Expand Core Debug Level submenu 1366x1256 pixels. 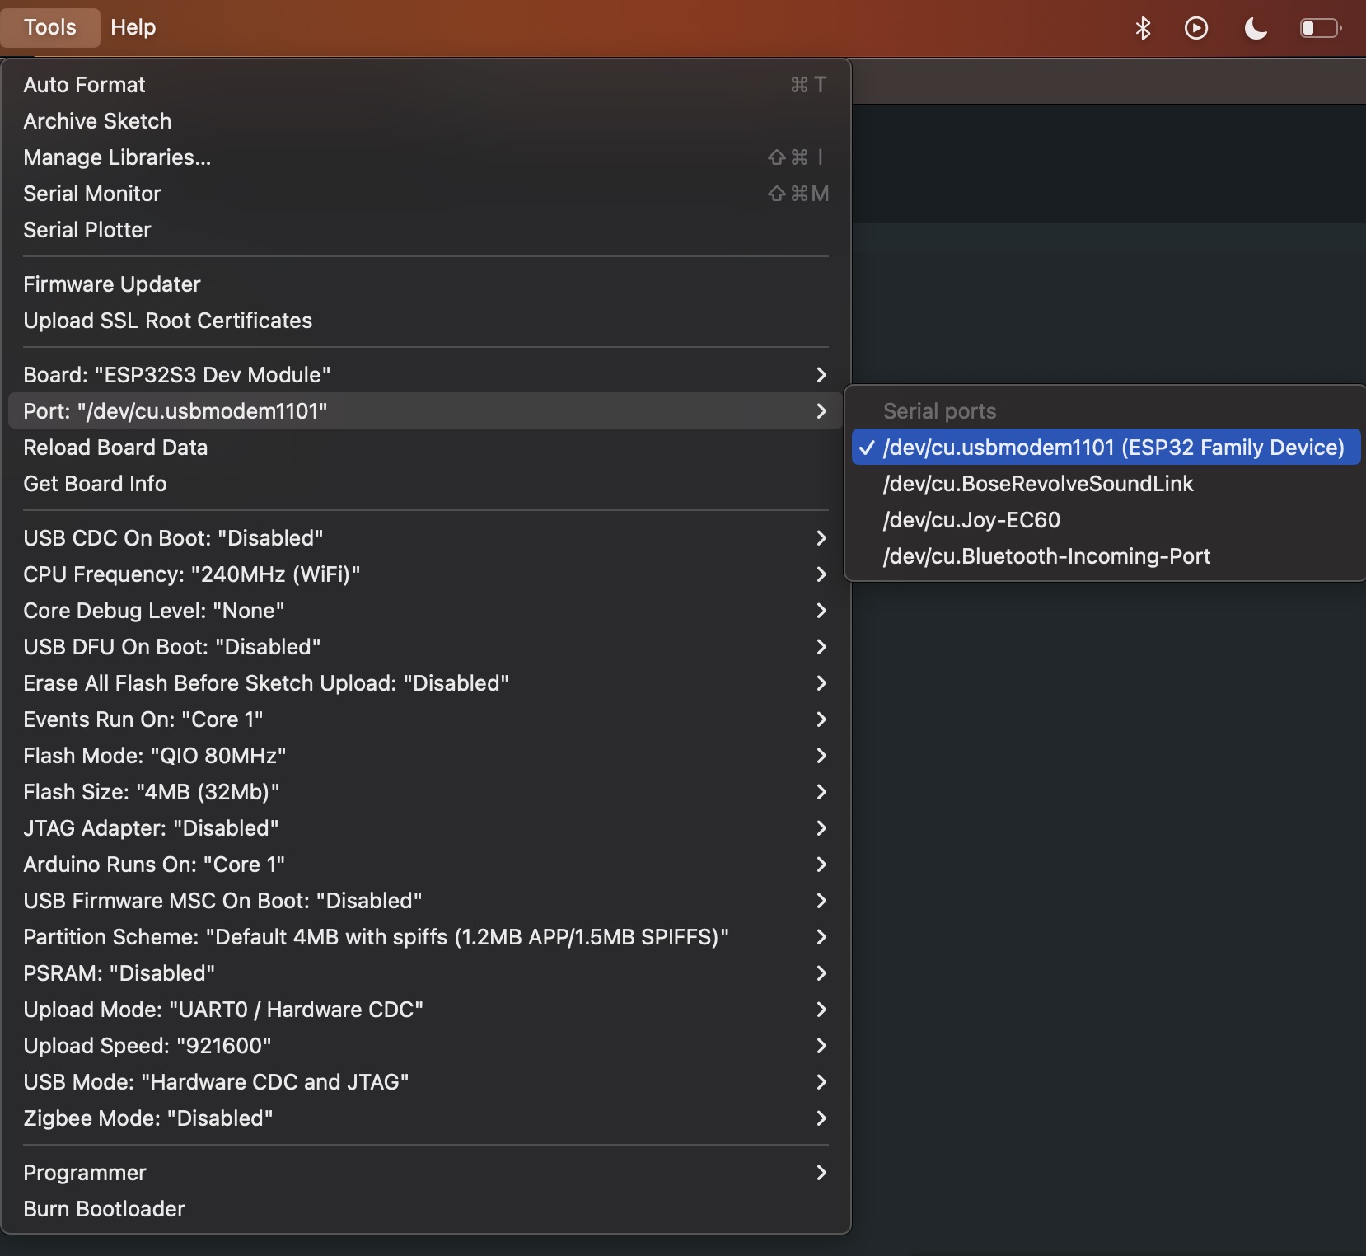point(426,611)
